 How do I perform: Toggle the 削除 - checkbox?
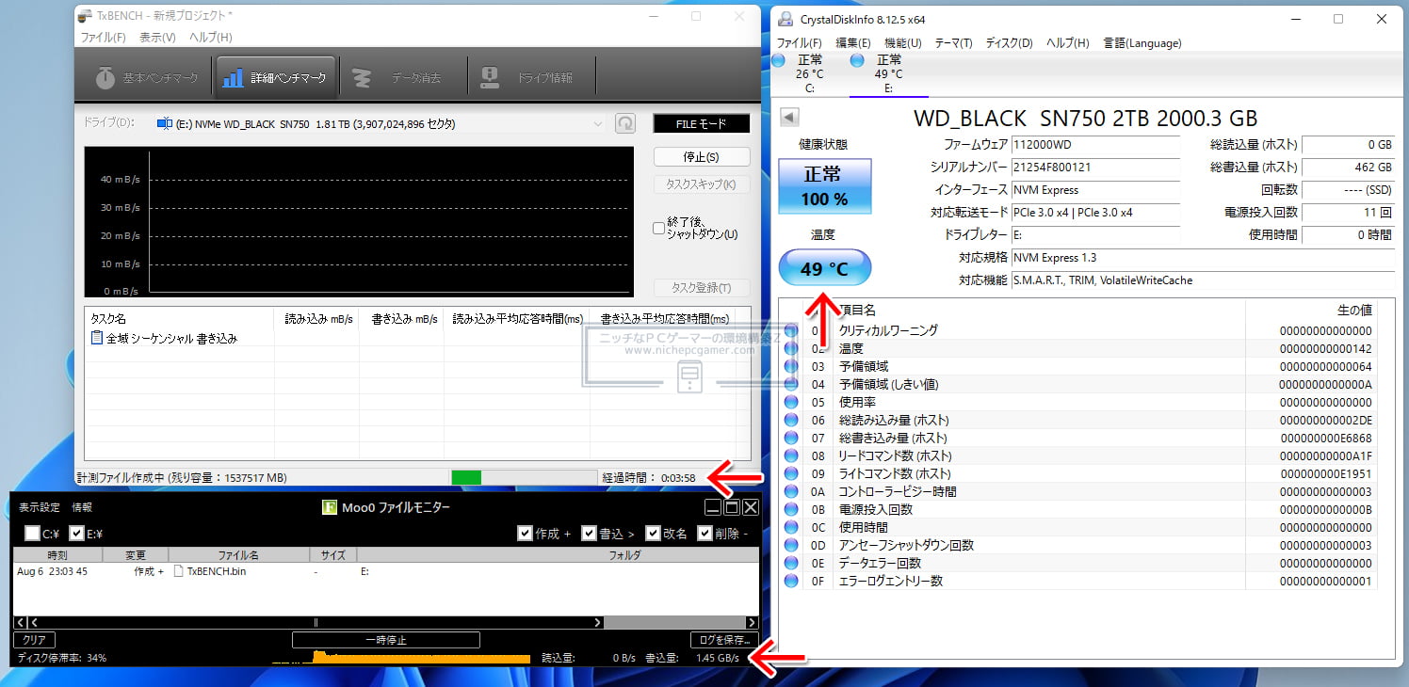(704, 534)
